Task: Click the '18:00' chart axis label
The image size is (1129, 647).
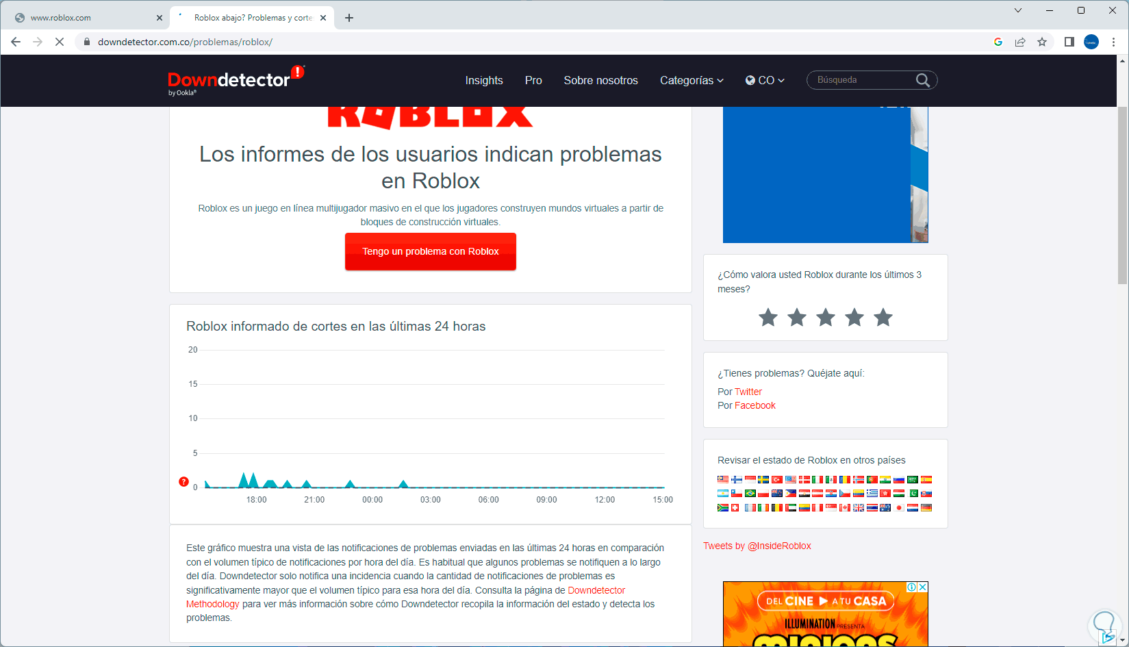Action: tap(257, 500)
